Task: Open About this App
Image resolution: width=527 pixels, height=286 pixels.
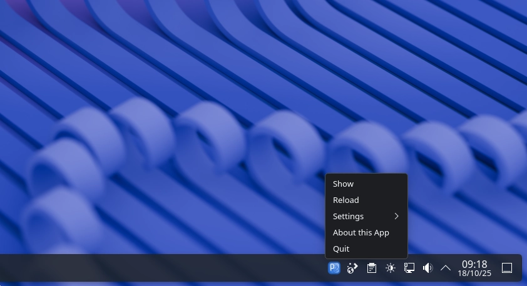Action: [x=361, y=232]
